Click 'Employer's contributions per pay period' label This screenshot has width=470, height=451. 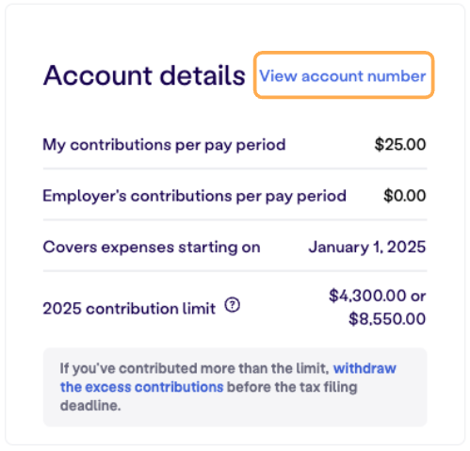(195, 197)
